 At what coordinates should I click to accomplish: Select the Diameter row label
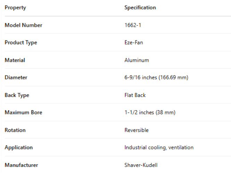pyautogui.click(x=16, y=78)
